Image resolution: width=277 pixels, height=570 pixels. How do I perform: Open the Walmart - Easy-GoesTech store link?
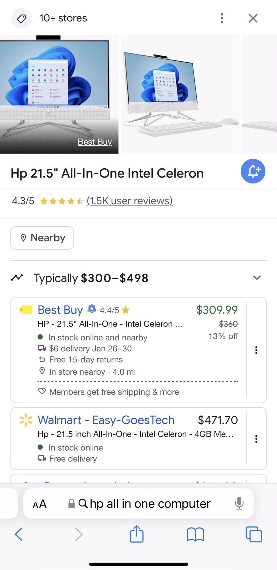point(106,420)
